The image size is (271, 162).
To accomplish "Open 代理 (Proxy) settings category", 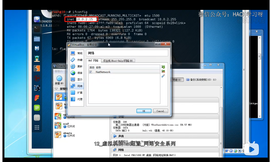I will [x=77, y=99].
